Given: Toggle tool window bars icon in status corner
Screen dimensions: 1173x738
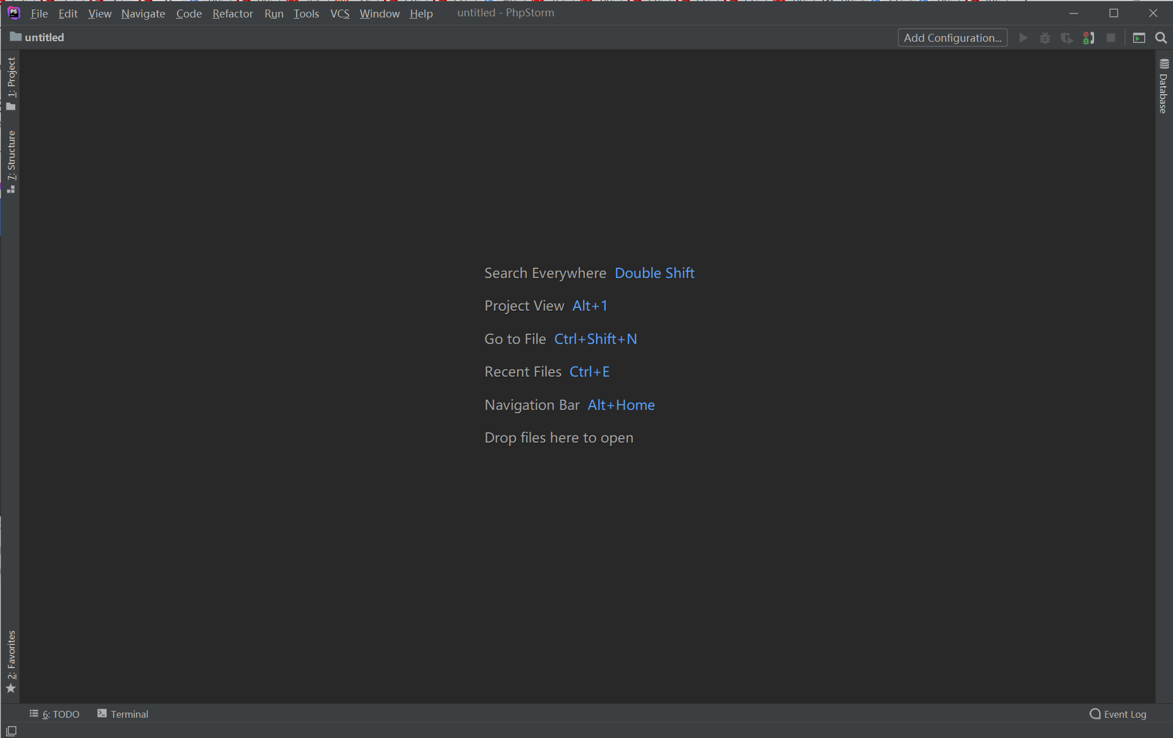Looking at the screenshot, I should pyautogui.click(x=11, y=731).
